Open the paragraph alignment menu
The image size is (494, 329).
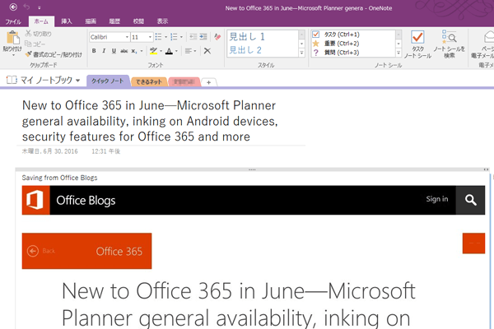190,51
